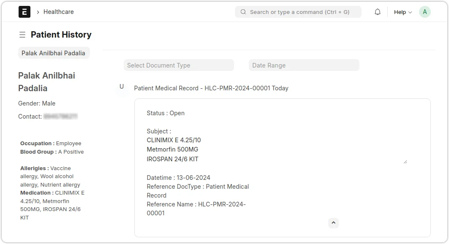
Task: Click patient name Palak Anilbhai Padalia heading
Action: [x=46, y=81]
